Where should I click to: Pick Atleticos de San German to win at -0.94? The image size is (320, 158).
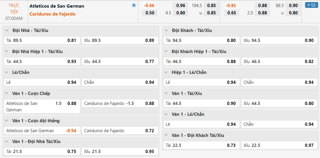pos(42,131)
